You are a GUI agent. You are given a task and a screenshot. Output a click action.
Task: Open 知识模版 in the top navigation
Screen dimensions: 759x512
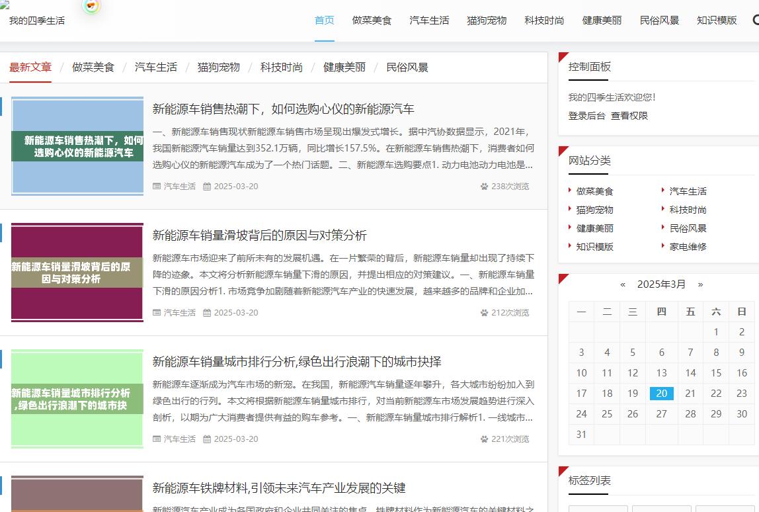pos(717,21)
